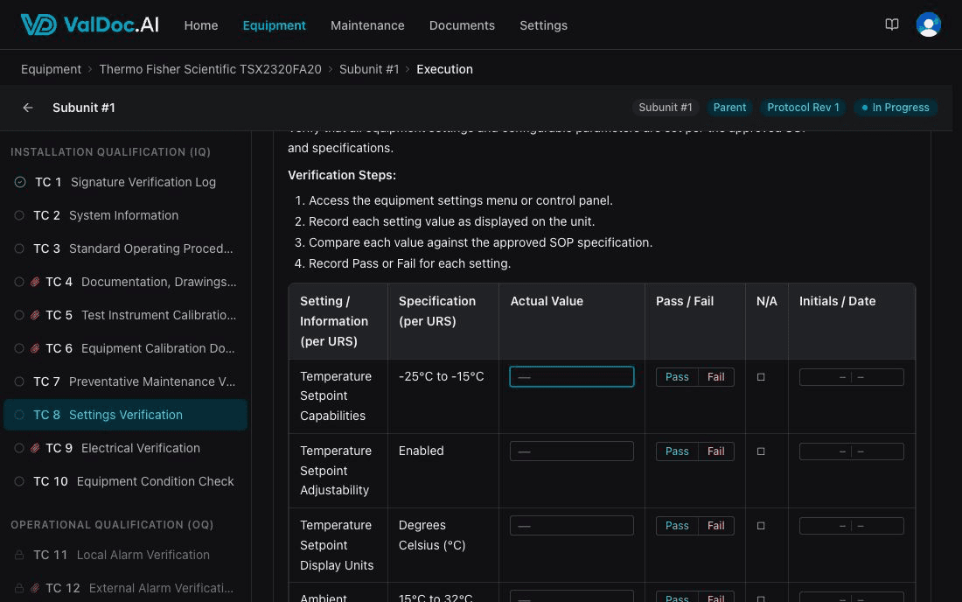
Task: Open the user profile avatar
Action: click(x=928, y=24)
